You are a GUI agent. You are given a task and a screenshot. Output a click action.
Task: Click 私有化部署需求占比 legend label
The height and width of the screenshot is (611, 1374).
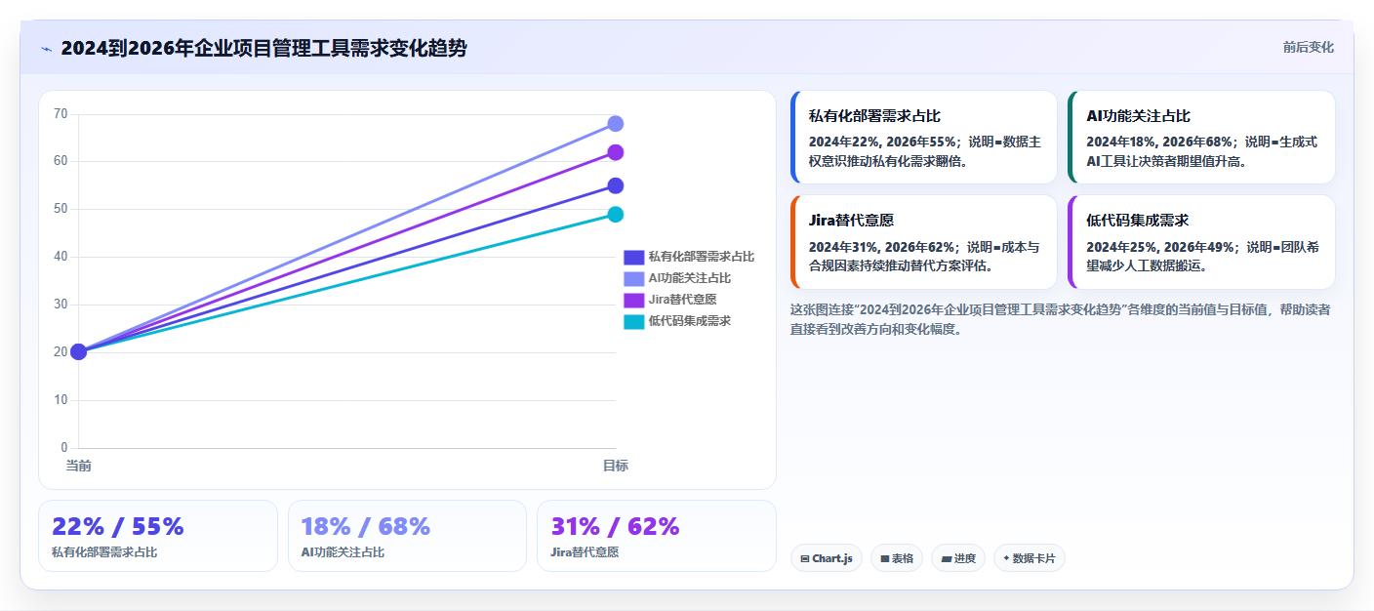point(701,257)
